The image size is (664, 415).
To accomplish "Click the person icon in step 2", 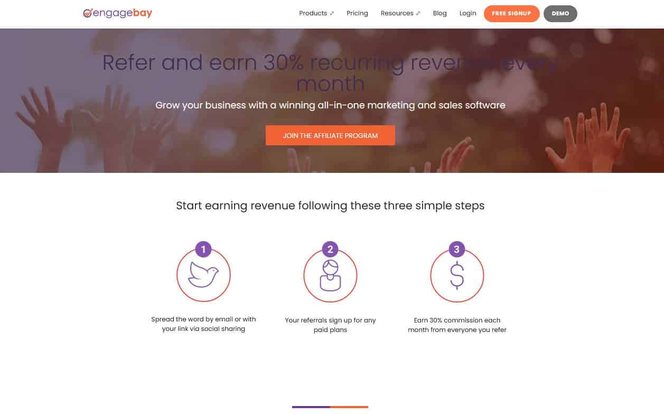I will tap(330, 275).
